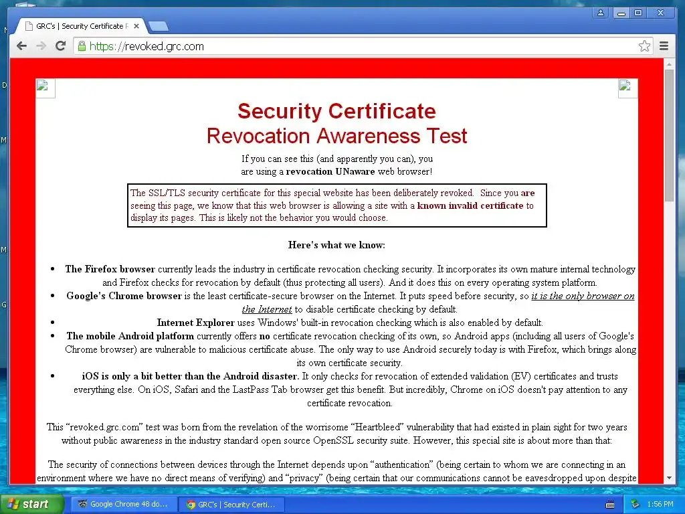The image size is (685, 514).
Task: Minimize the Chrome window
Action: coord(621,13)
